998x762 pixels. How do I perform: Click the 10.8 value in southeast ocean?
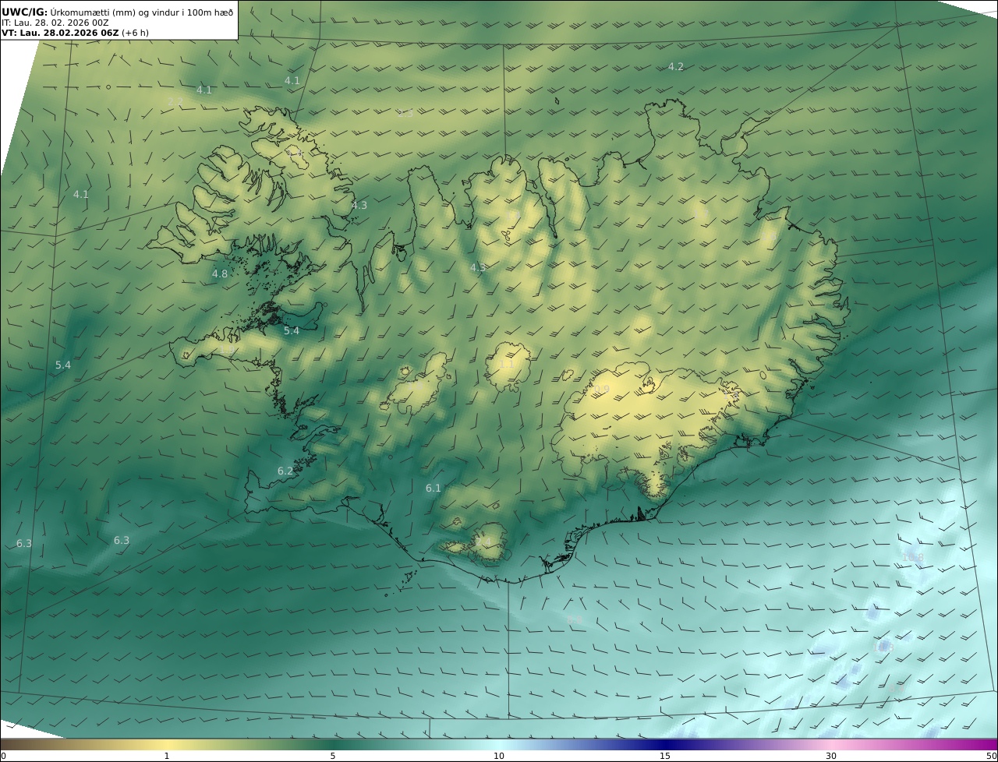pyautogui.click(x=912, y=558)
